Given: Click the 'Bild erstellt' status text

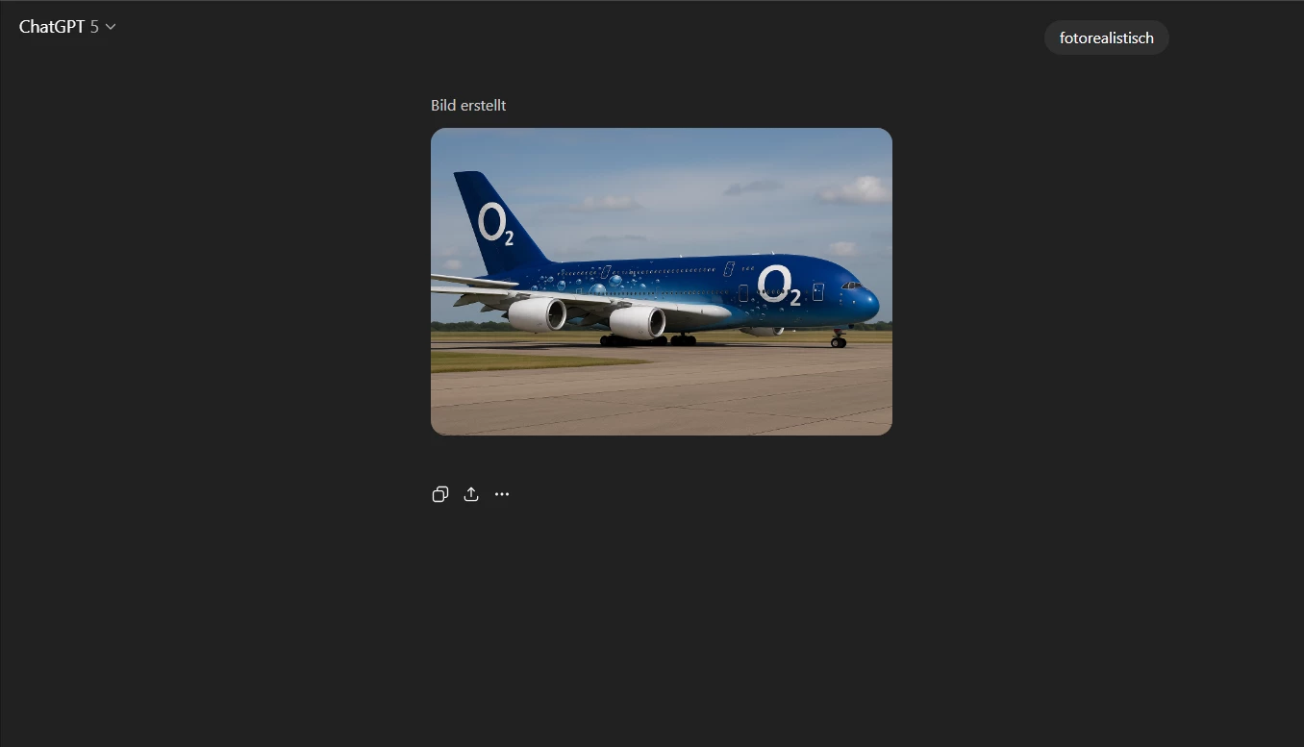Looking at the screenshot, I should click(468, 106).
